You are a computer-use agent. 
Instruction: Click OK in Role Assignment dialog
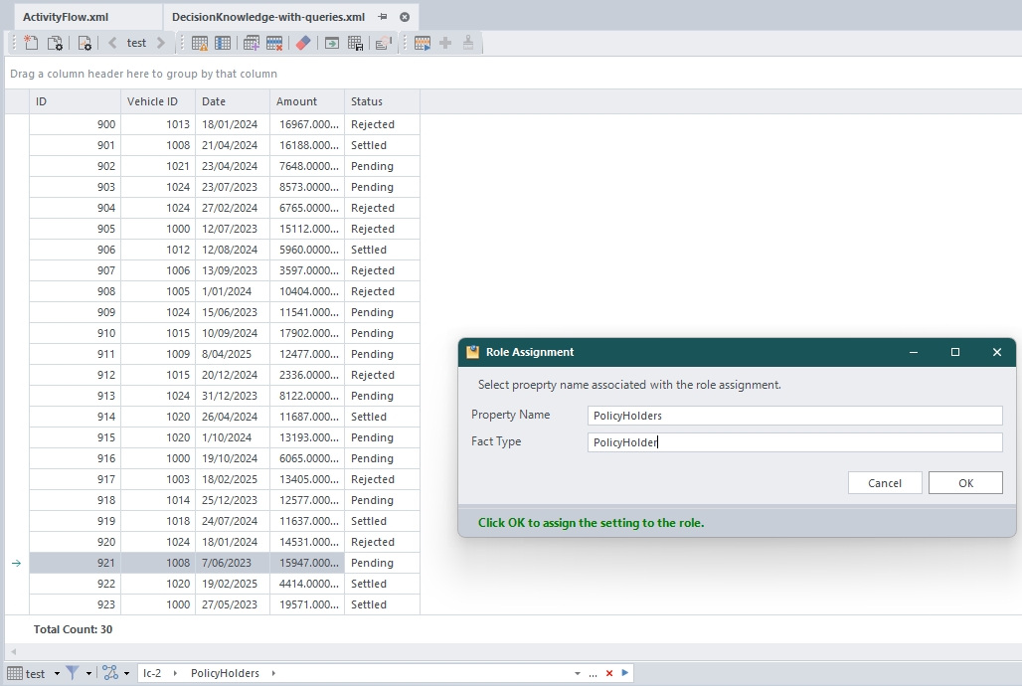965,483
